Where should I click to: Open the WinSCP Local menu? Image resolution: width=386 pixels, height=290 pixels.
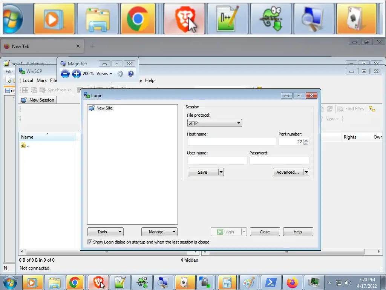(x=28, y=80)
